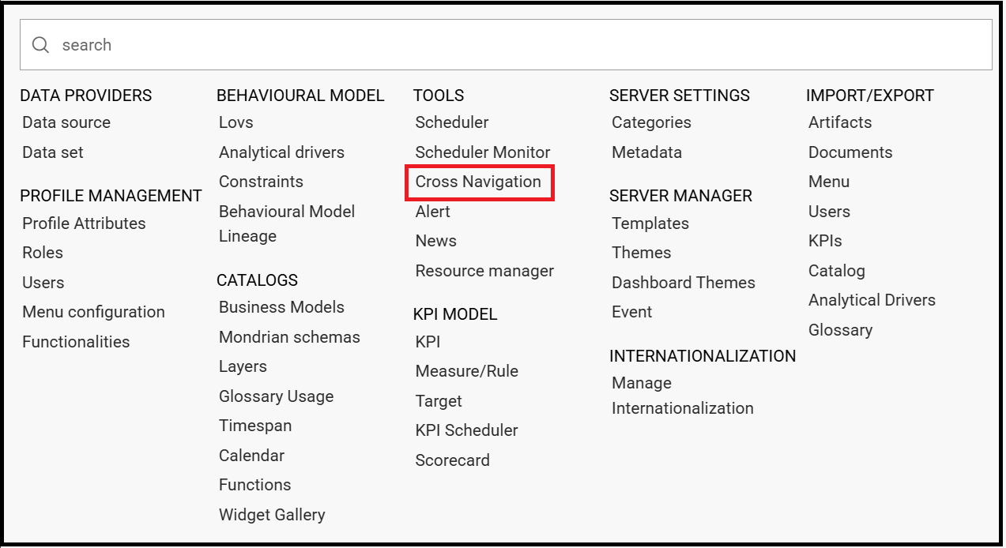The image size is (1006, 548).
Task: Open Templates under Server Manager
Action: click(x=650, y=223)
